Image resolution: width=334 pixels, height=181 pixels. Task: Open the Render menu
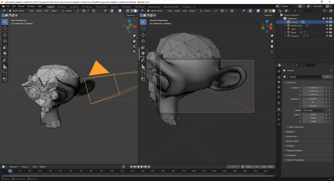pyautogui.click(x=21, y=6)
